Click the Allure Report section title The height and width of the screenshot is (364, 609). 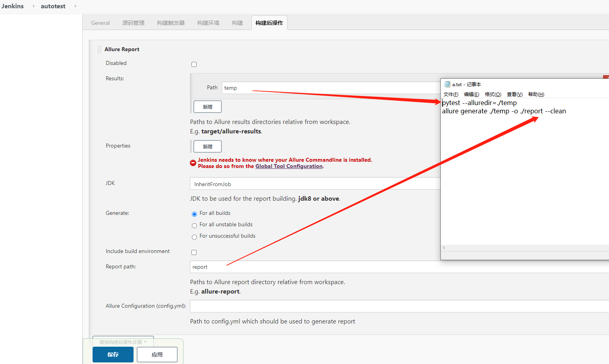(122, 49)
